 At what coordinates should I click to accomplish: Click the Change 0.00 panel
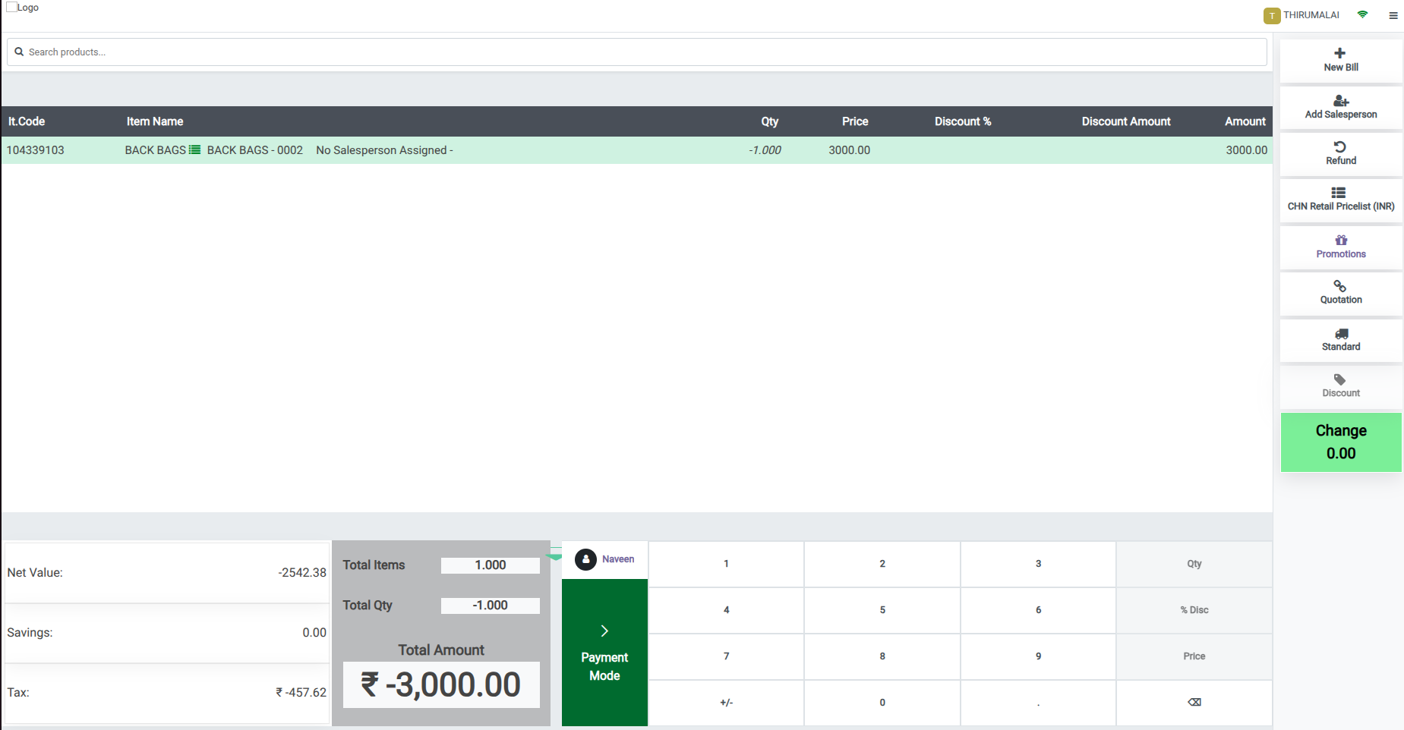click(1341, 442)
